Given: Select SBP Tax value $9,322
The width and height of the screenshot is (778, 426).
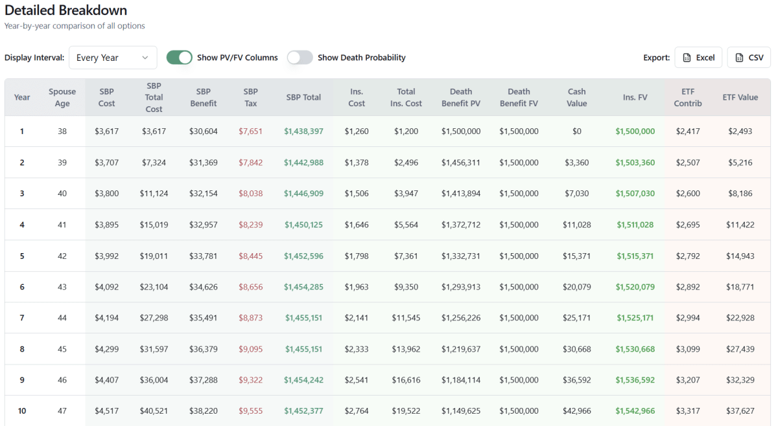Looking at the screenshot, I should click(x=251, y=380).
